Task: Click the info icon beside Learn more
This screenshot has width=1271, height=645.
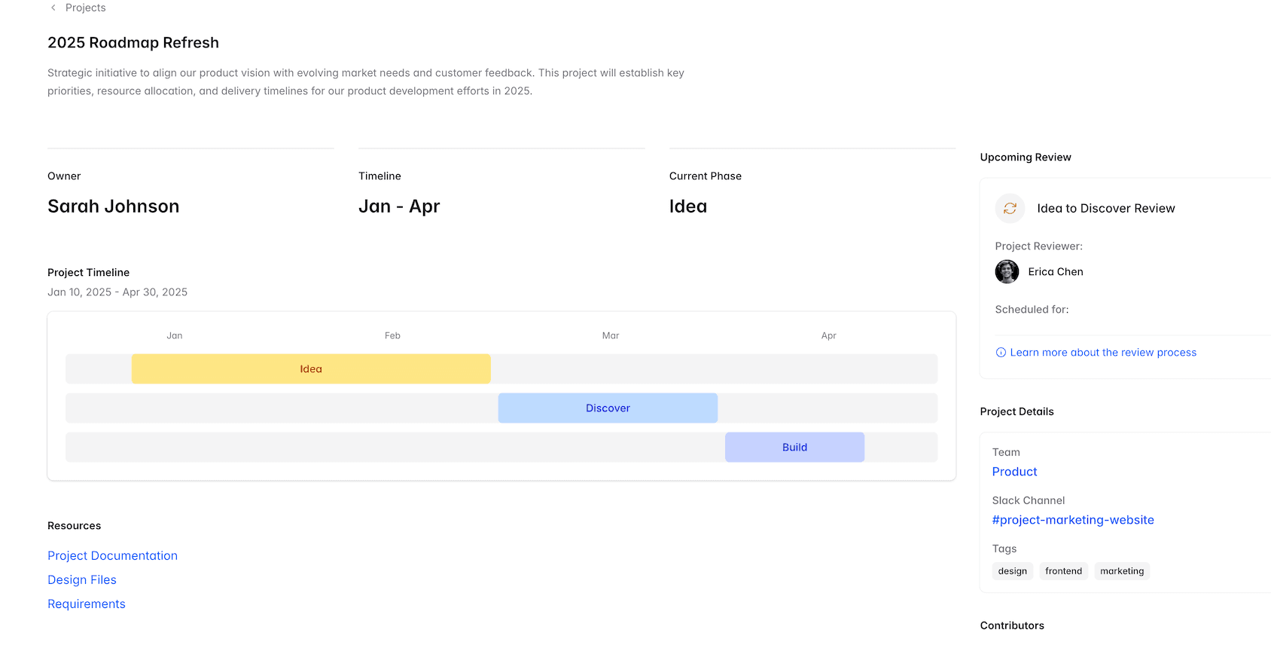Action: pos(1001,353)
